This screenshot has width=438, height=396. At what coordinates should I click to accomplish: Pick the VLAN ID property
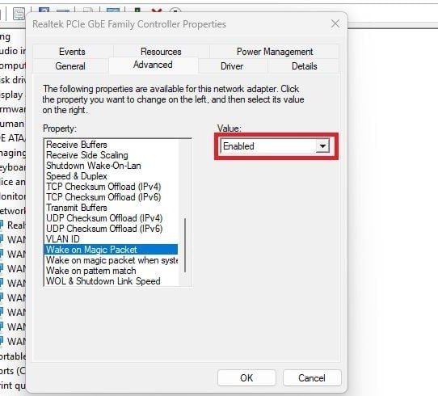[111, 239]
